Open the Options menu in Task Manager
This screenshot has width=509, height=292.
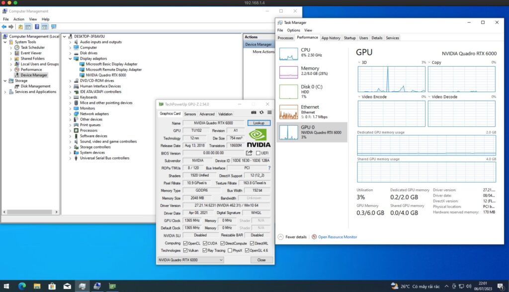[x=293, y=30]
